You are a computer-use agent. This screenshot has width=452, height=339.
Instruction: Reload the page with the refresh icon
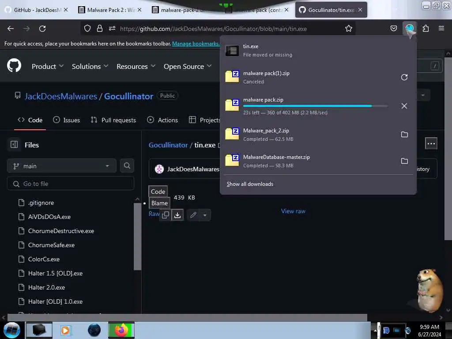coord(42,29)
